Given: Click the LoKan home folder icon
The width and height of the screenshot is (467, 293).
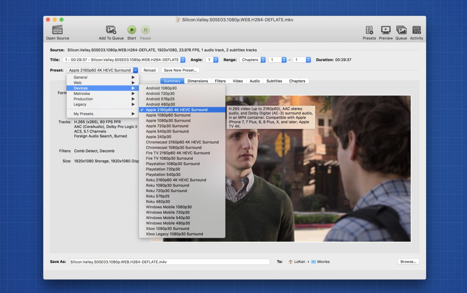Looking at the screenshot, I should 290,262.
